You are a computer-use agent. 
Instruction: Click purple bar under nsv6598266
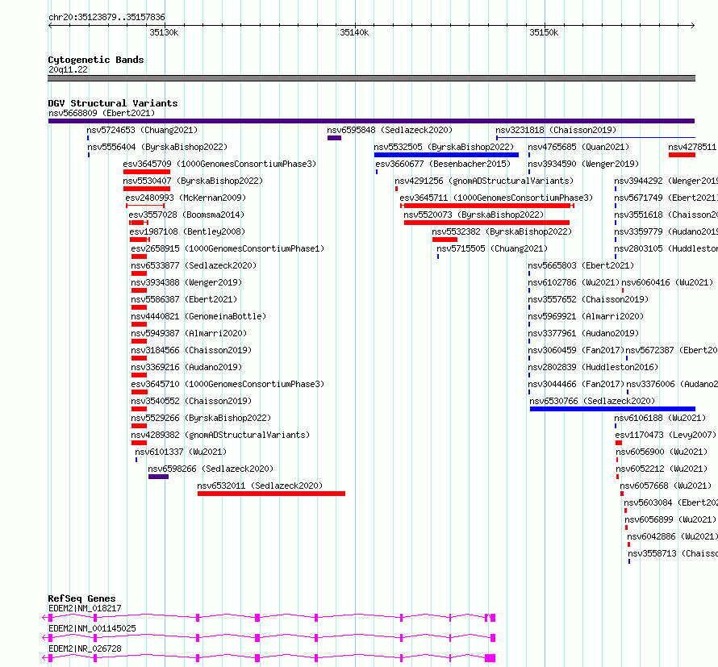tap(158, 477)
